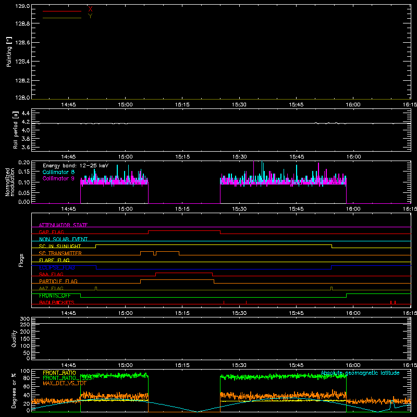Image resolution: width=417 pixels, height=417 pixels.
Task: Select the FLARE_FLAG label
Action: click(x=54, y=260)
